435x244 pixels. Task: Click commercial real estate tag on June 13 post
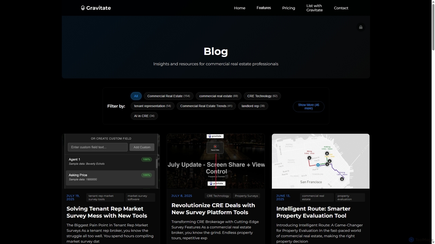317,197
